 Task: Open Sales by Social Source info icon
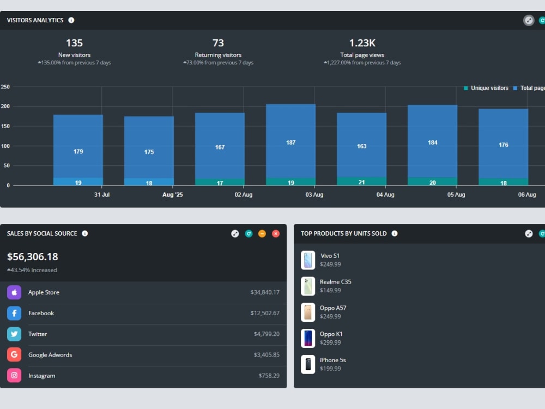tap(85, 233)
